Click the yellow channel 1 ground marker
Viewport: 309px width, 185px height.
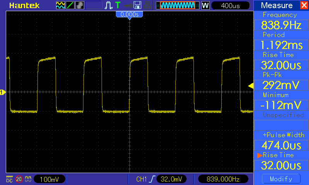tap(3, 92)
